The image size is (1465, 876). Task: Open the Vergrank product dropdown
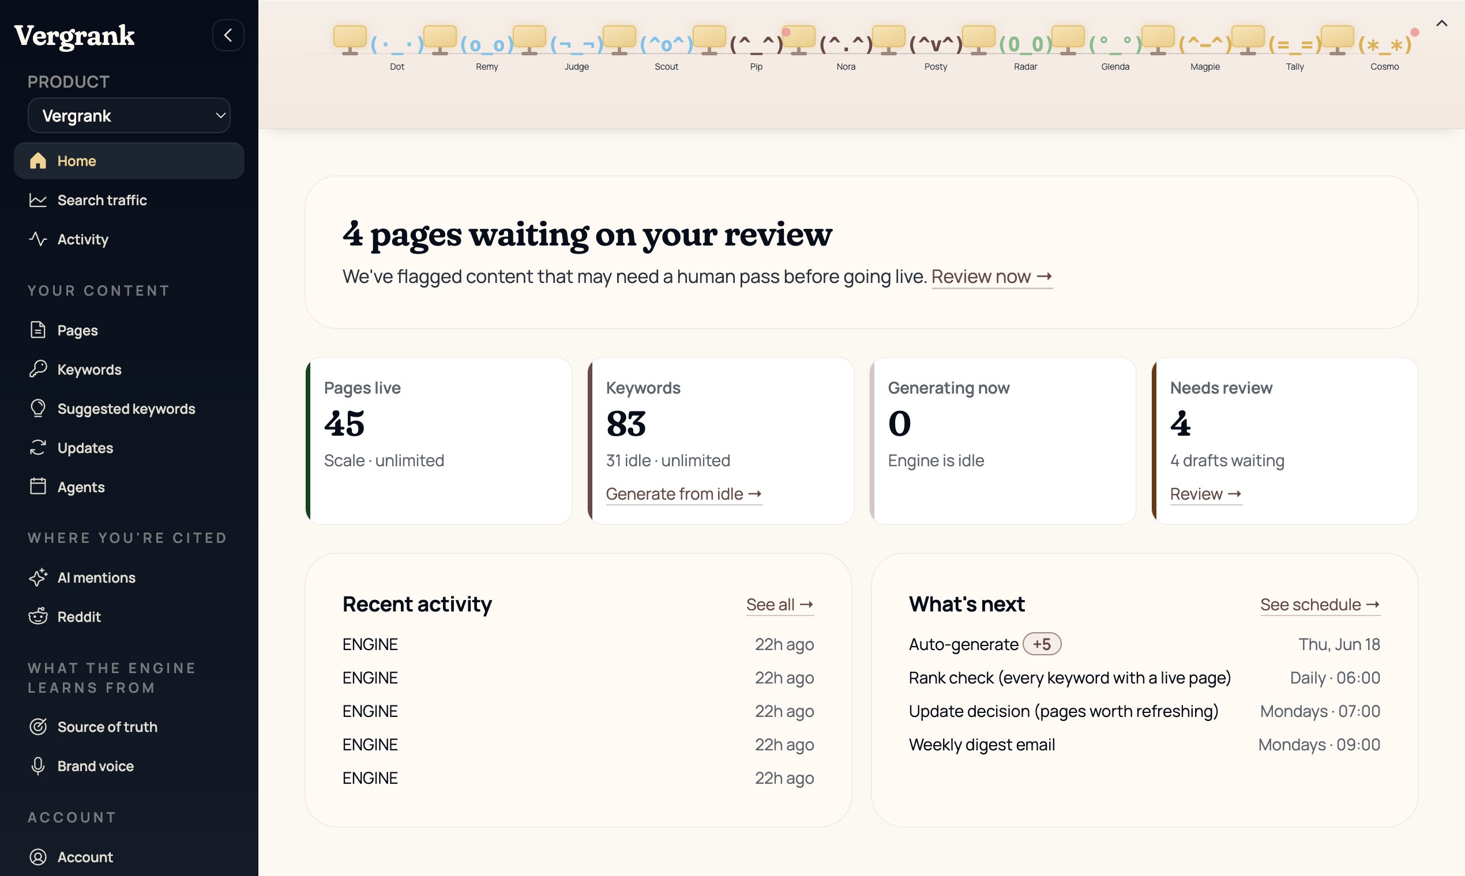coord(129,116)
